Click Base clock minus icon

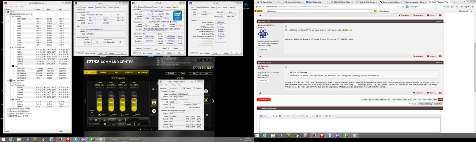point(108,124)
